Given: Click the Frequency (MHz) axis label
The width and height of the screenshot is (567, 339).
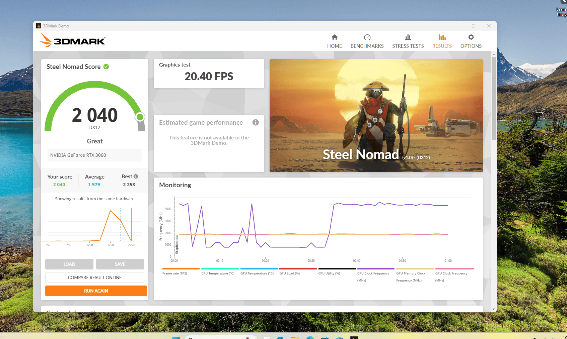Looking at the screenshot, I should click(x=161, y=227).
